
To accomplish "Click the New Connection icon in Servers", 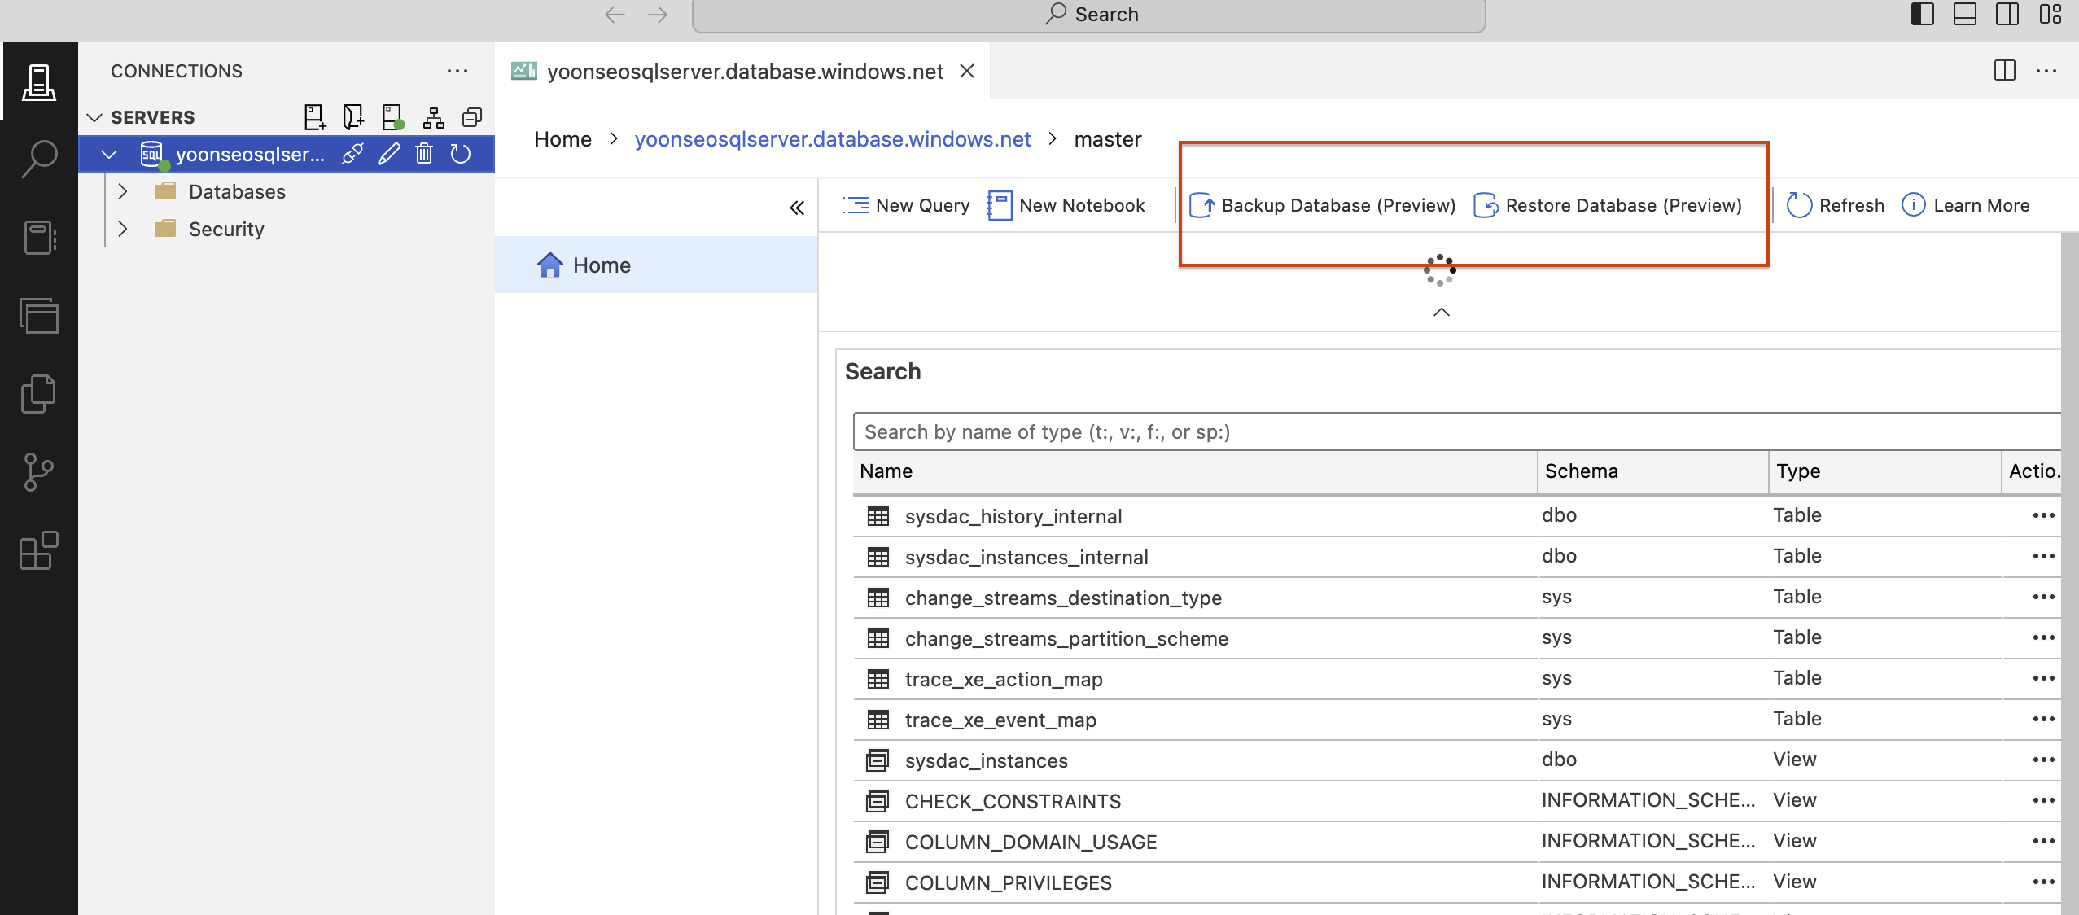I will coord(314,117).
